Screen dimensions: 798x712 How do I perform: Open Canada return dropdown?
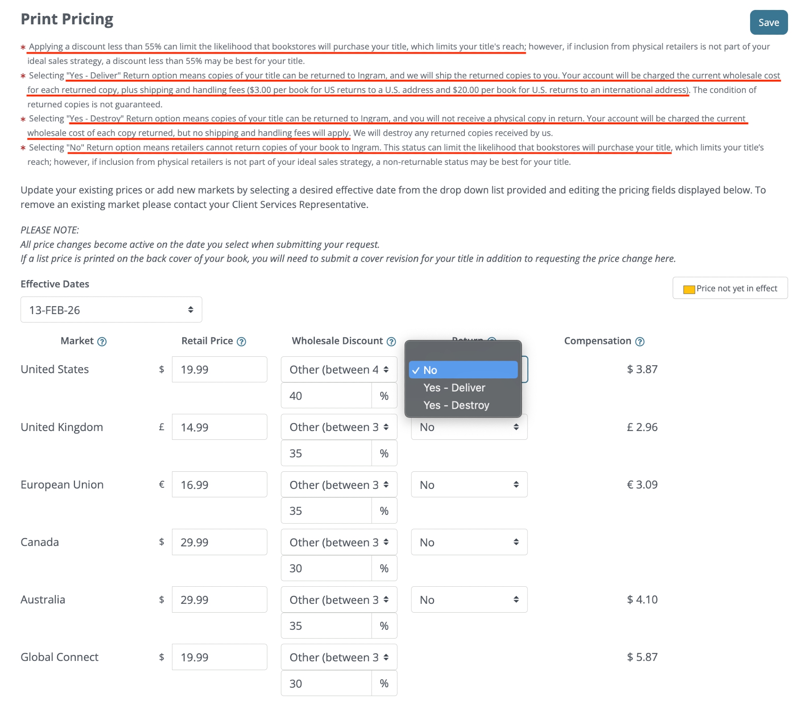pos(469,542)
